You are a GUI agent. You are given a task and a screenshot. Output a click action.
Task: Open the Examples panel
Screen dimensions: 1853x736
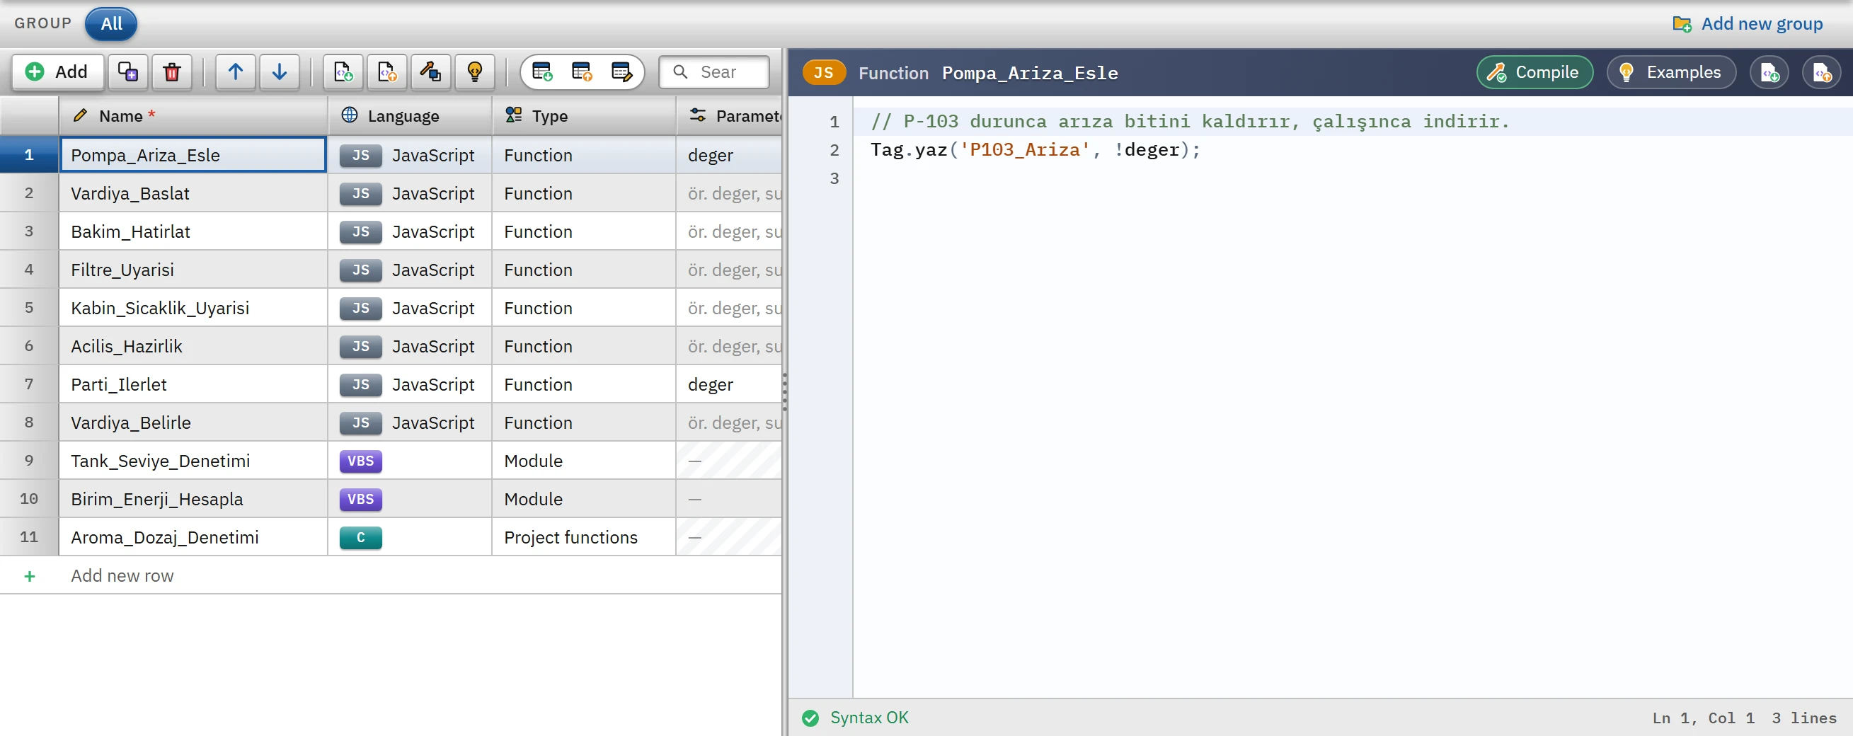coord(1672,73)
